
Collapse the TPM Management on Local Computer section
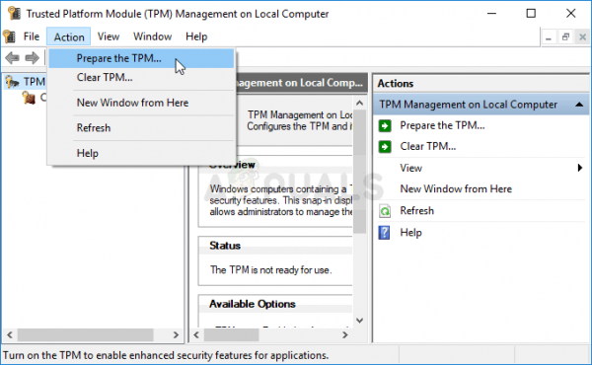point(579,105)
